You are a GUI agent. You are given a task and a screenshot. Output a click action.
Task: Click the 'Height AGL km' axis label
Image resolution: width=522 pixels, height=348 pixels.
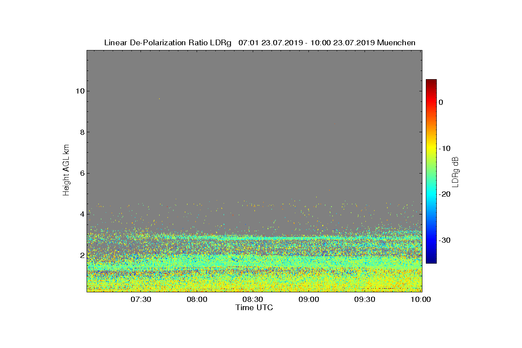coord(66,171)
